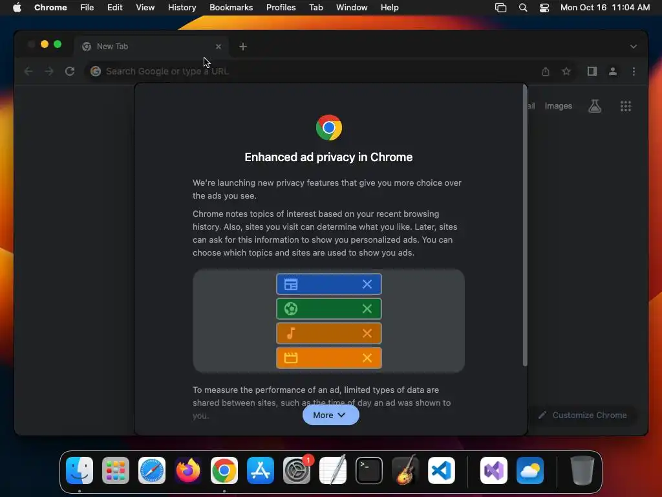The image size is (662, 497).
Task: Open the Bookmarks menu
Action: coord(231,8)
